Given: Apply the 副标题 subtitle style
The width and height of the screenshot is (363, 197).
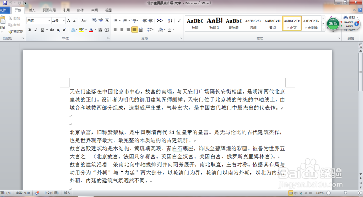Looking at the screenshot, I should (x=233, y=23).
